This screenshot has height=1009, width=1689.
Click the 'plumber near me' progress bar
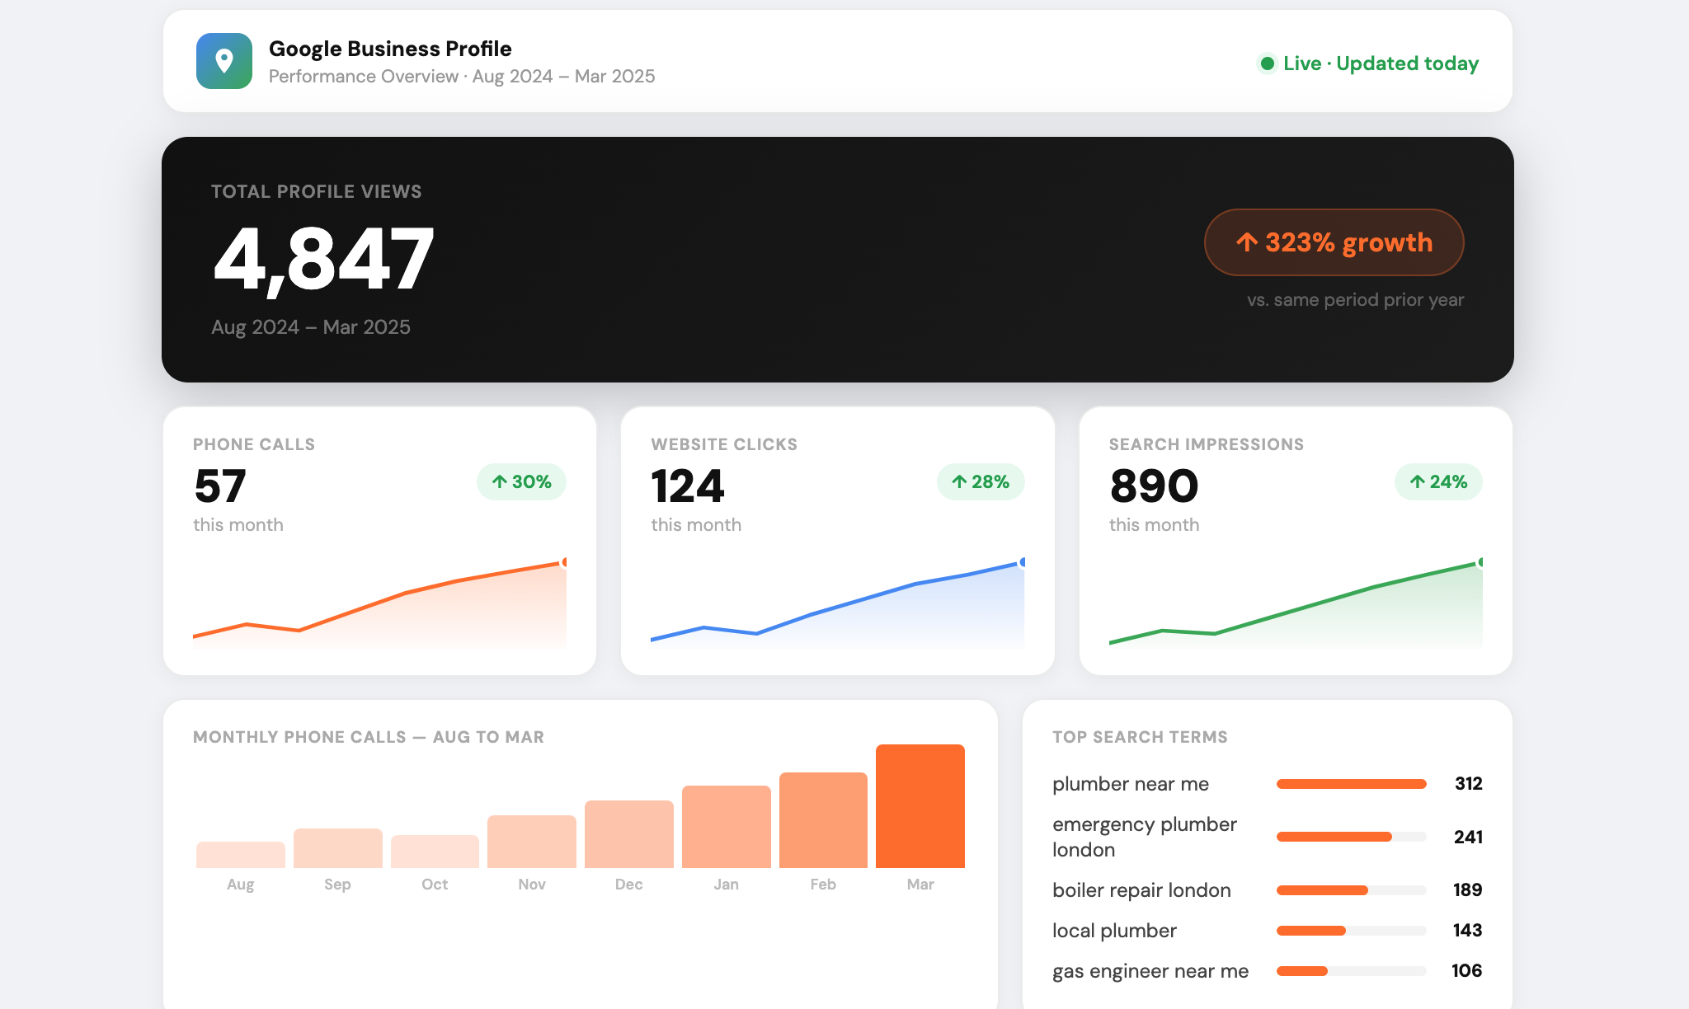point(1351,784)
